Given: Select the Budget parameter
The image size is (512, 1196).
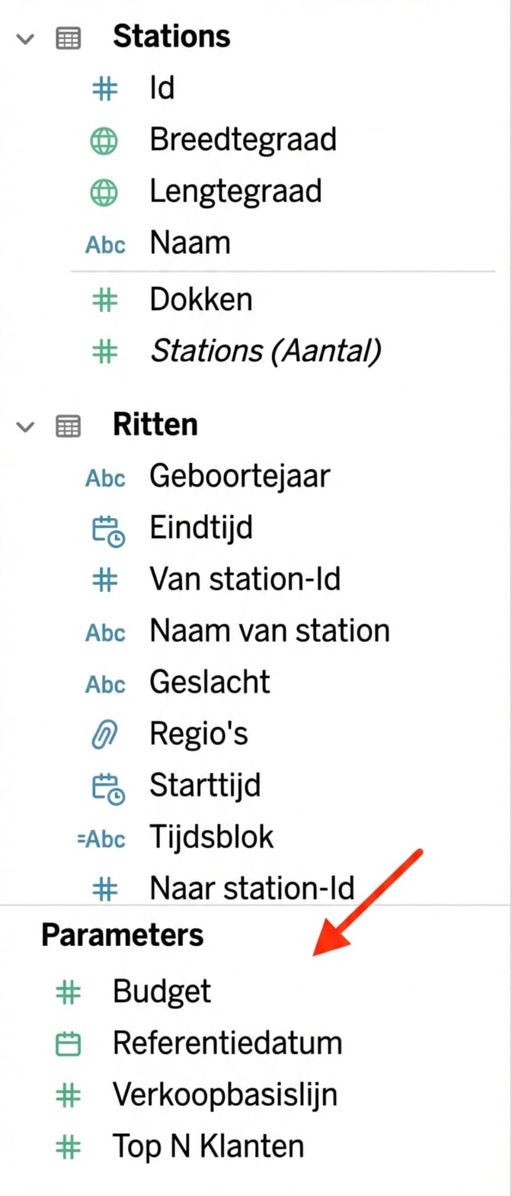Looking at the screenshot, I should tap(162, 992).
